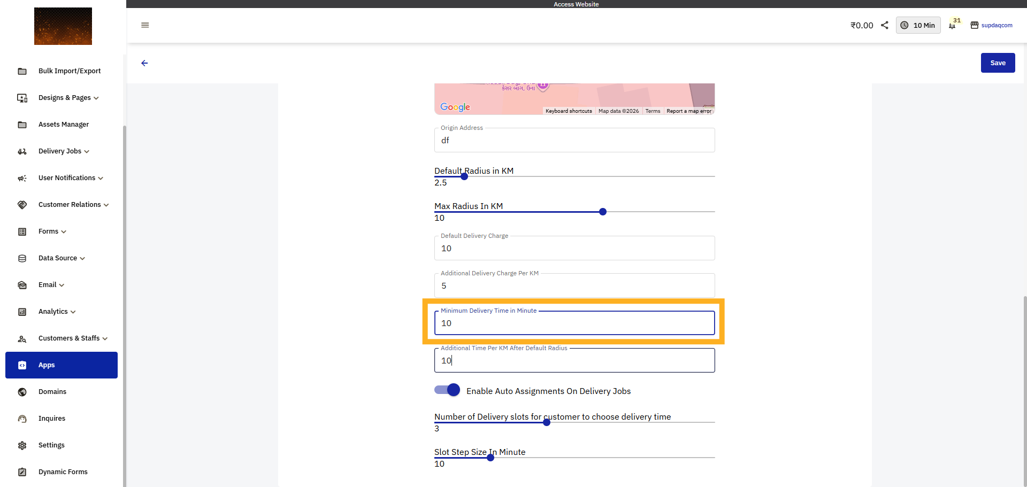Image resolution: width=1027 pixels, height=487 pixels.
Task: Click the Delivery Jobs scooter icon
Action: [x=22, y=151]
